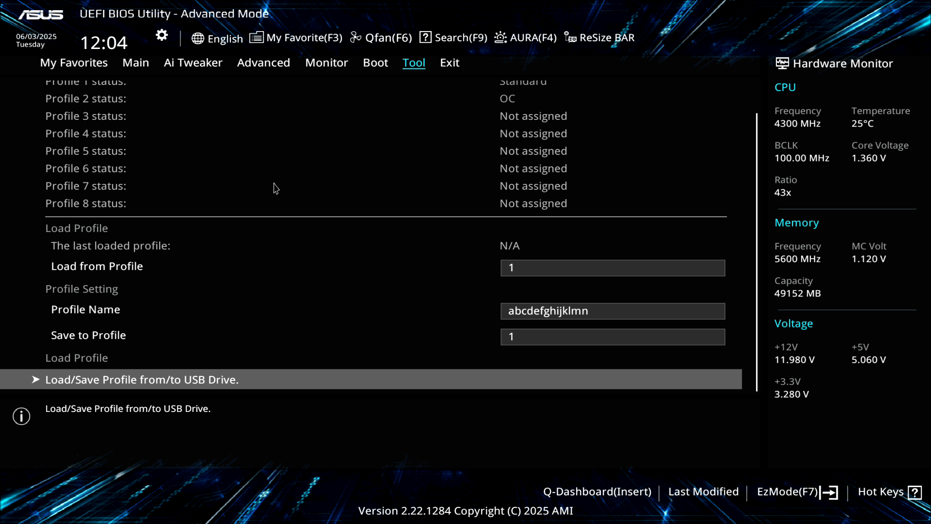Screen dimensions: 931x524
Task: Click the Search question mark icon
Action: point(425,37)
